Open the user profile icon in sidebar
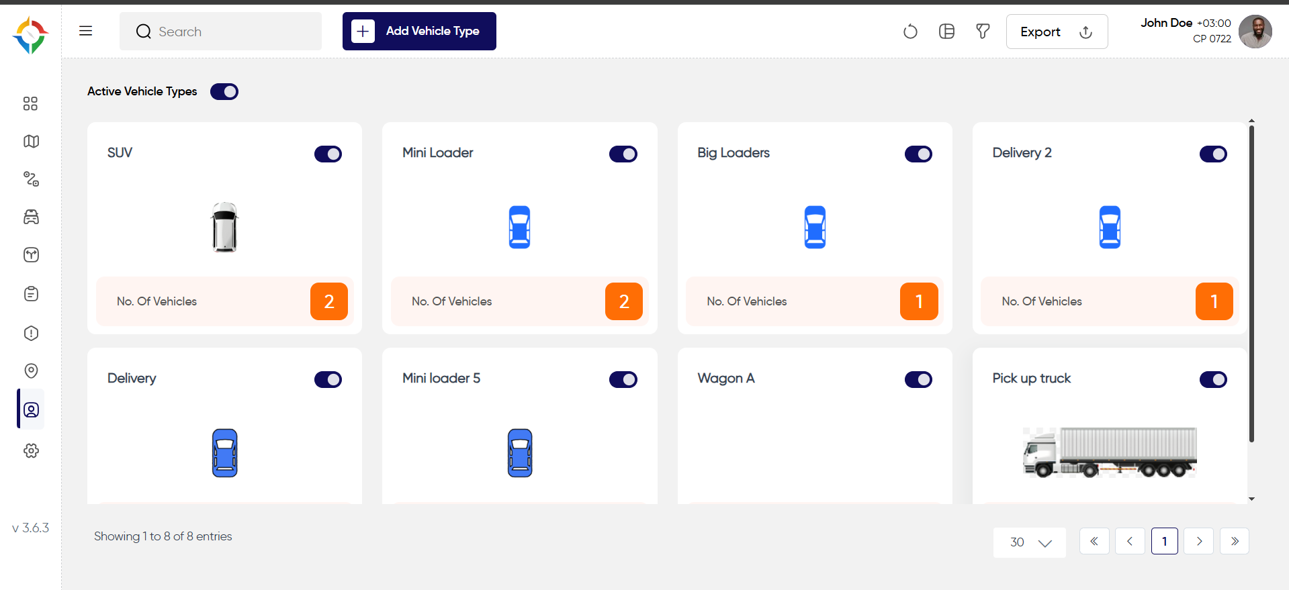This screenshot has height=590, width=1289. (x=31, y=409)
